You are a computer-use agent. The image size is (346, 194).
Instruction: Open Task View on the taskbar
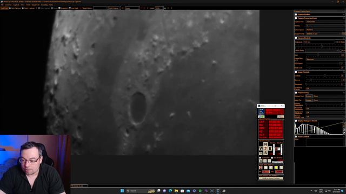pos(158,191)
